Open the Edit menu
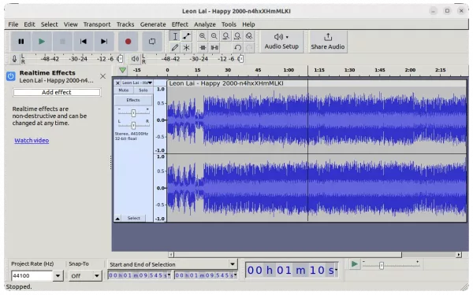473x295 pixels. pos(29,24)
